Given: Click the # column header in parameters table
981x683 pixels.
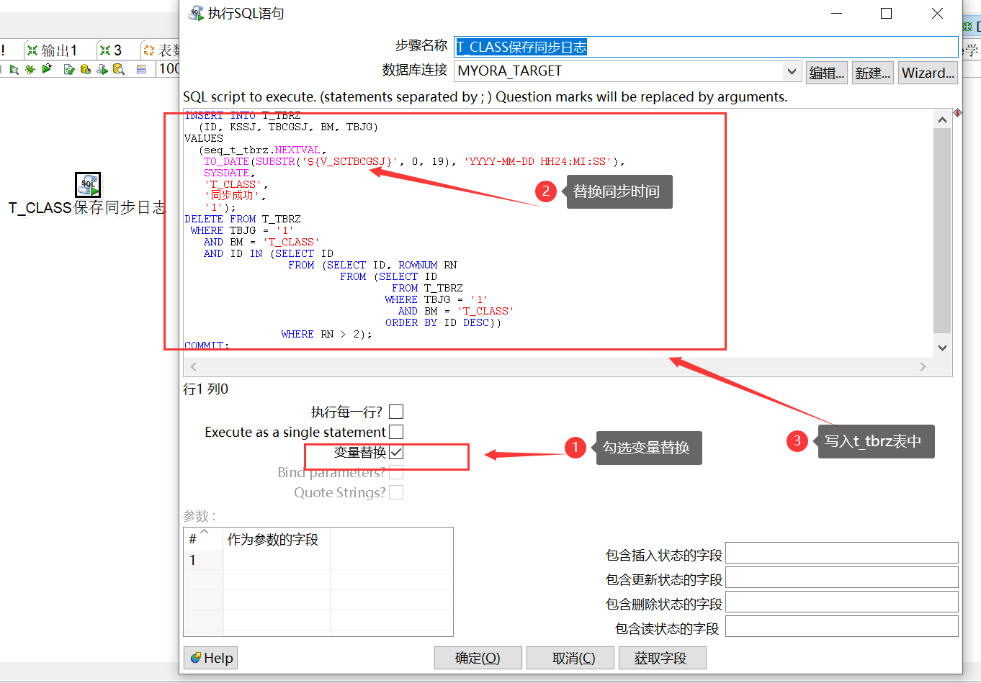Looking at the screenshot, I should click(203, 539).
